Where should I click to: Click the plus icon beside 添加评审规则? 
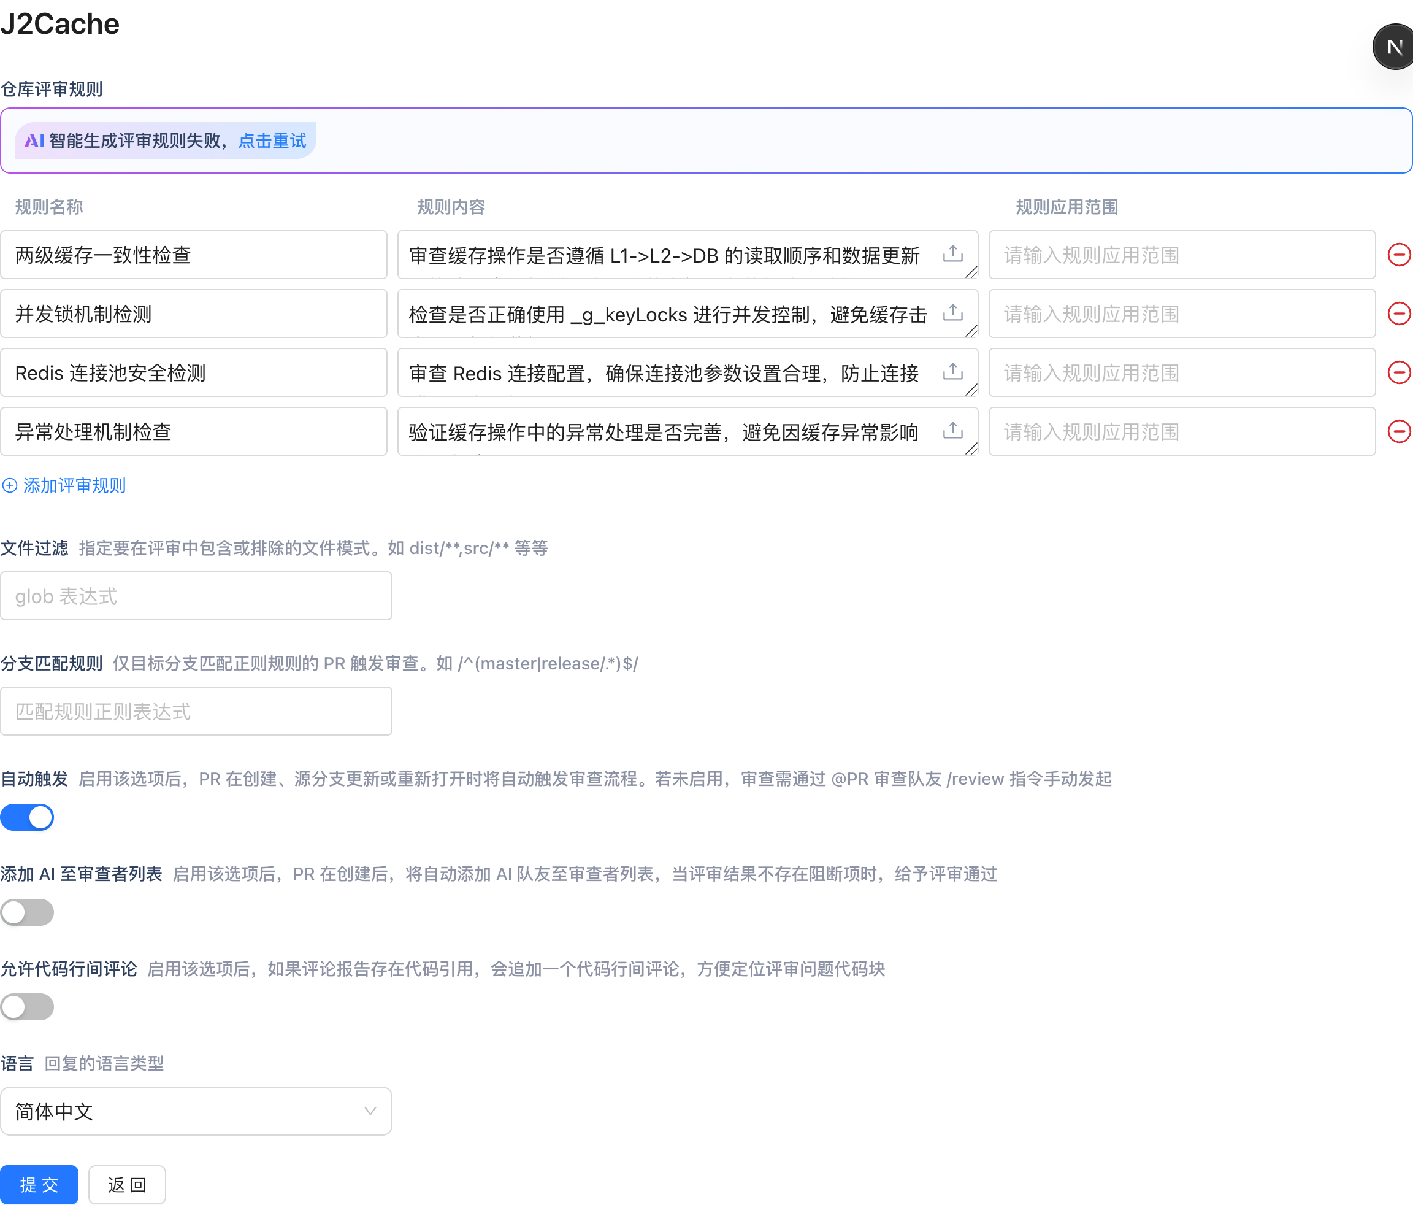pyautogui.click(x=10, y=486)
